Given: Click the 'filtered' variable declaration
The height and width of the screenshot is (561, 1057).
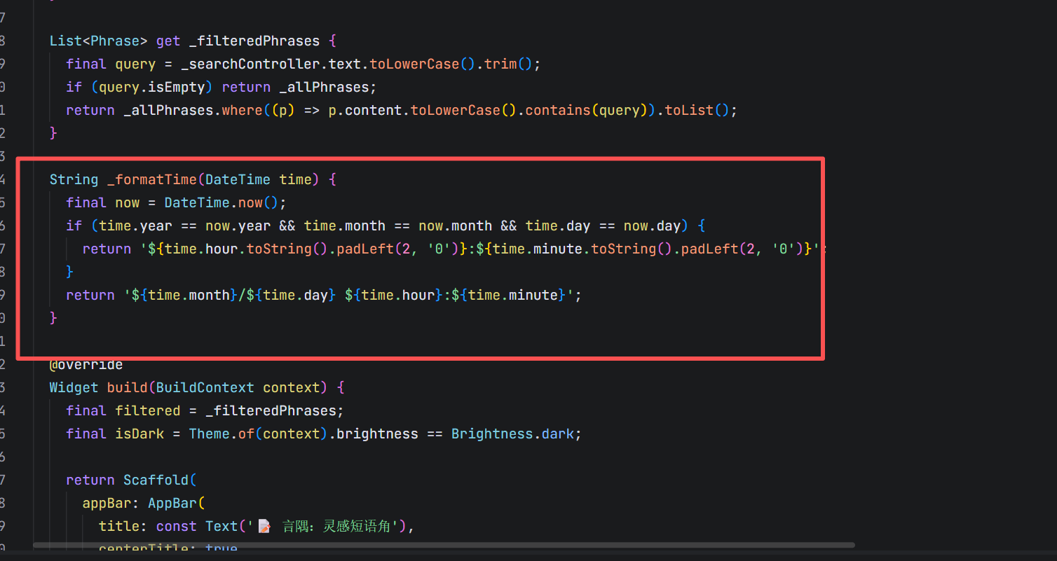Looking at the screenshot, I should (148, 410).
